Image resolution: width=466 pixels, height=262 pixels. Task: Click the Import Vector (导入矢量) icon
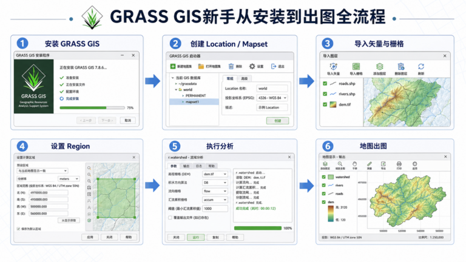[333, 67]
